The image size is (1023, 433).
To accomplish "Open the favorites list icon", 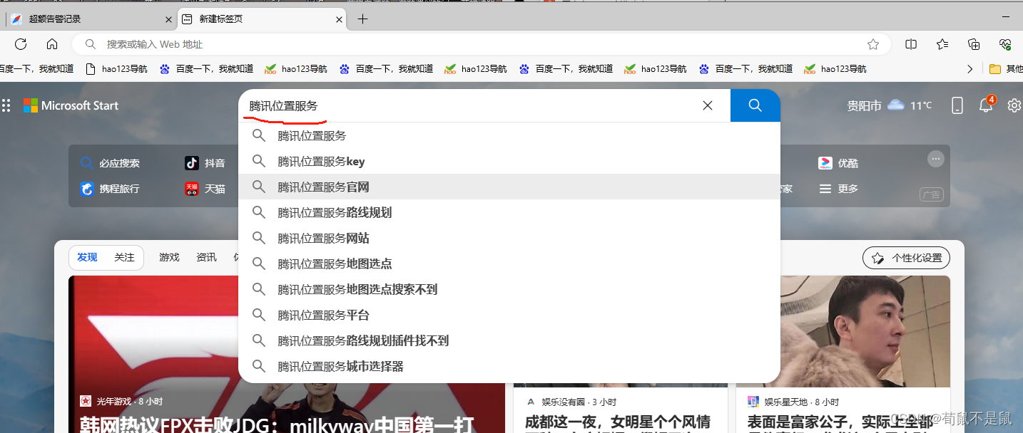I will (x=942, y=44).
